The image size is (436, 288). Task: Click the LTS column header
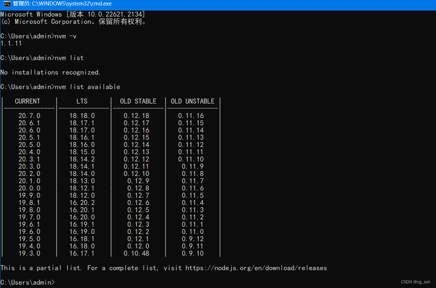coord(82,101)
